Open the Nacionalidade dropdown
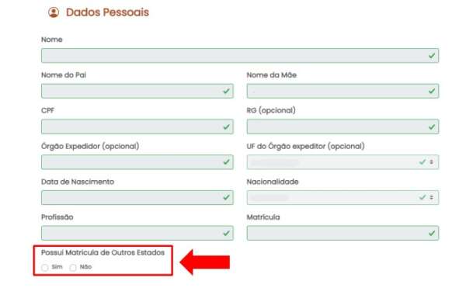This screenshot has height=288, width=466. 343,197
